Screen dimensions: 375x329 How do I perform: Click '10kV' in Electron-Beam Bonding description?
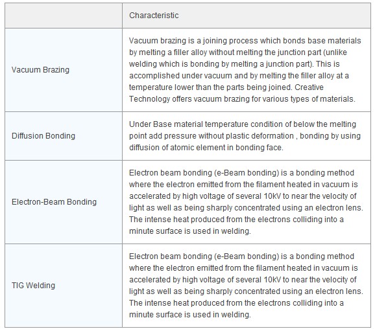coord(272,196)
